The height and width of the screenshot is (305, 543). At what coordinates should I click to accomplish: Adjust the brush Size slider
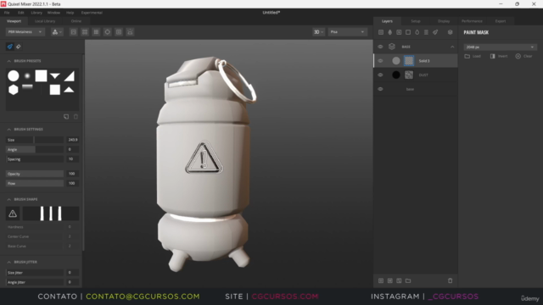(x=35, y=140)
